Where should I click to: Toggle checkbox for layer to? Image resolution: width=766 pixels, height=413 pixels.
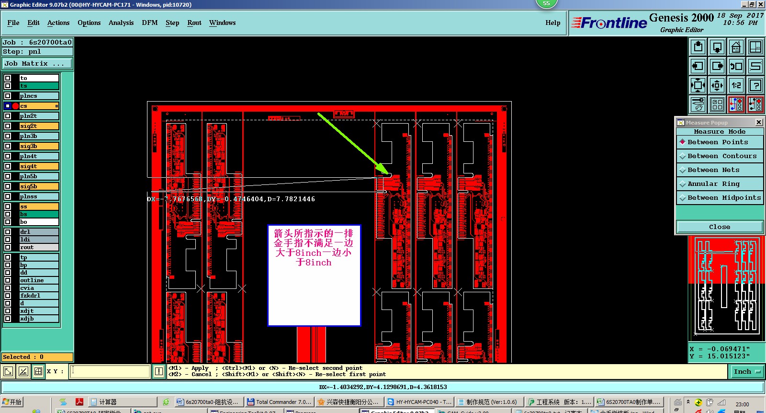[x=8, y=78]
